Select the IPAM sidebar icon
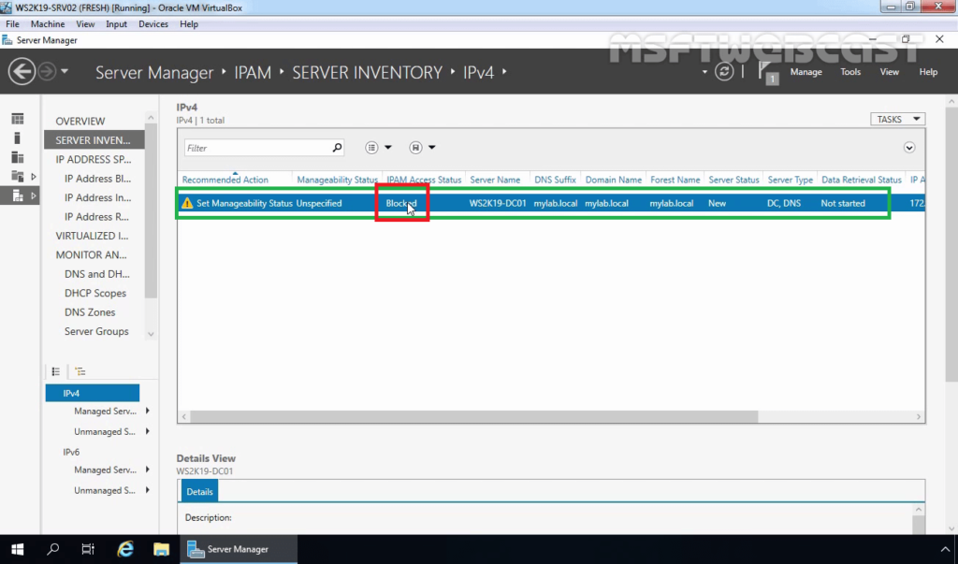The width and height of the screenshot is (958, 564). click(18, 196)
